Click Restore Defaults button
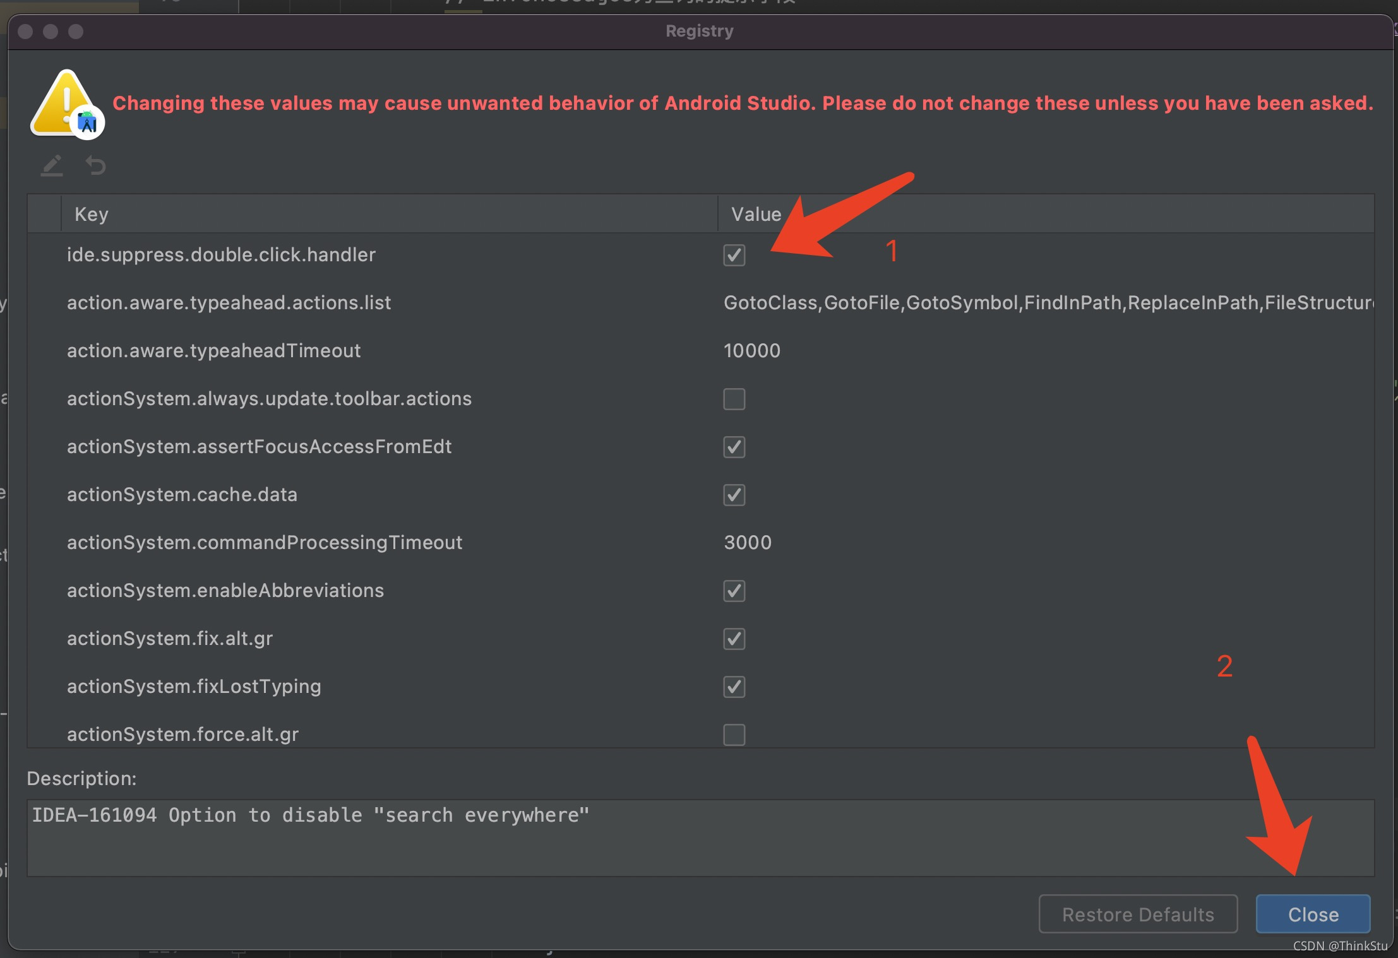Screen dimensions: 1398x958 pos(1137,914)
